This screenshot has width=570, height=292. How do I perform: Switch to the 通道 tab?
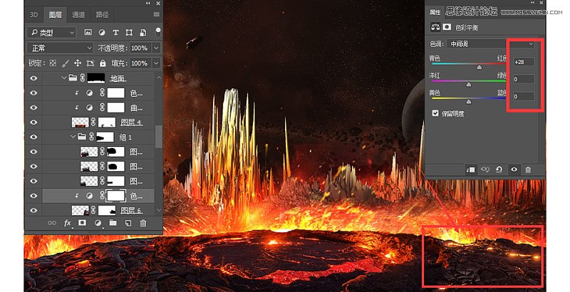78,14
